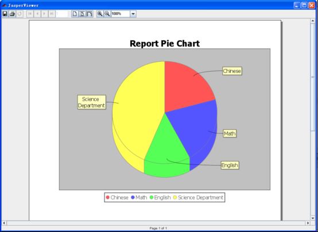318x232 pixels.
Task: Click the JasperViewer title bar icon
Action: click(5, 6)
